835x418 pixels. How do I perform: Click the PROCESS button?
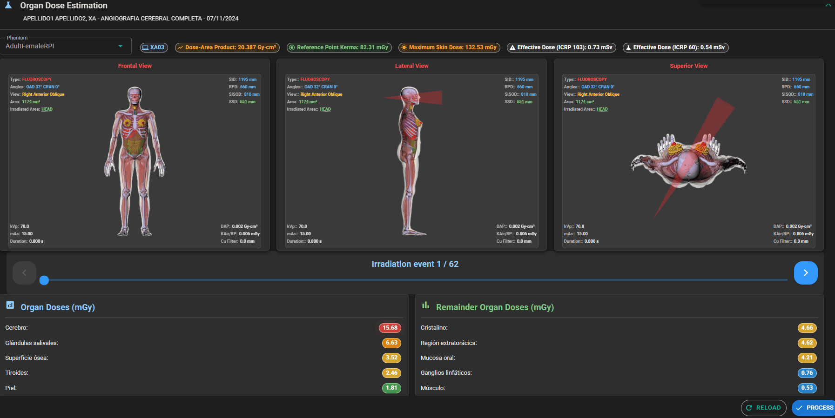[814, 408]
